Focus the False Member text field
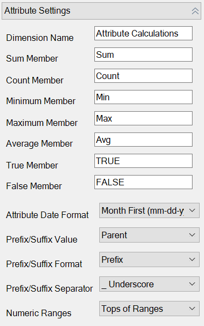The image size is (204, 326). click(x=143, y=182)
